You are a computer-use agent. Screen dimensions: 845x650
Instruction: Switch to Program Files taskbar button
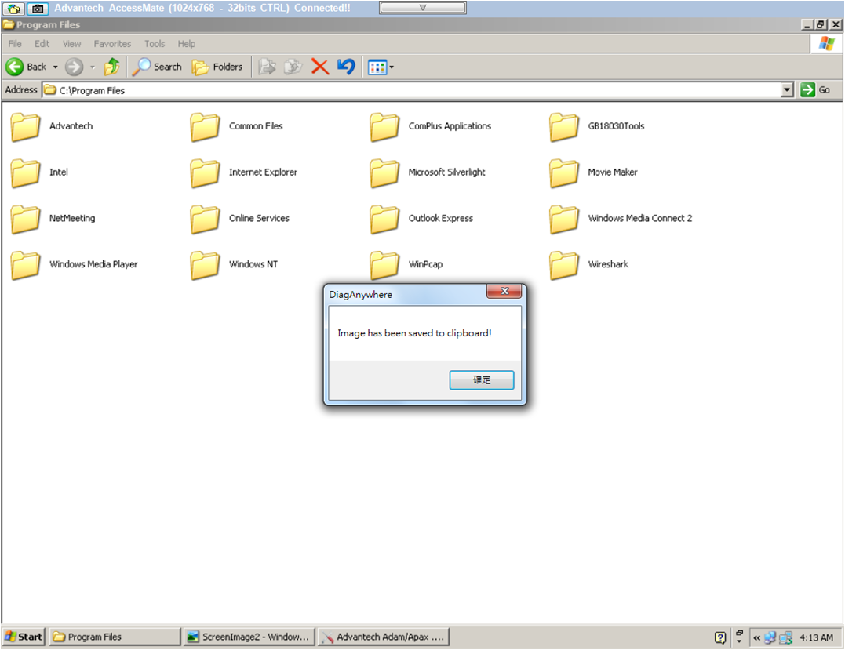[x=115, y=637]
